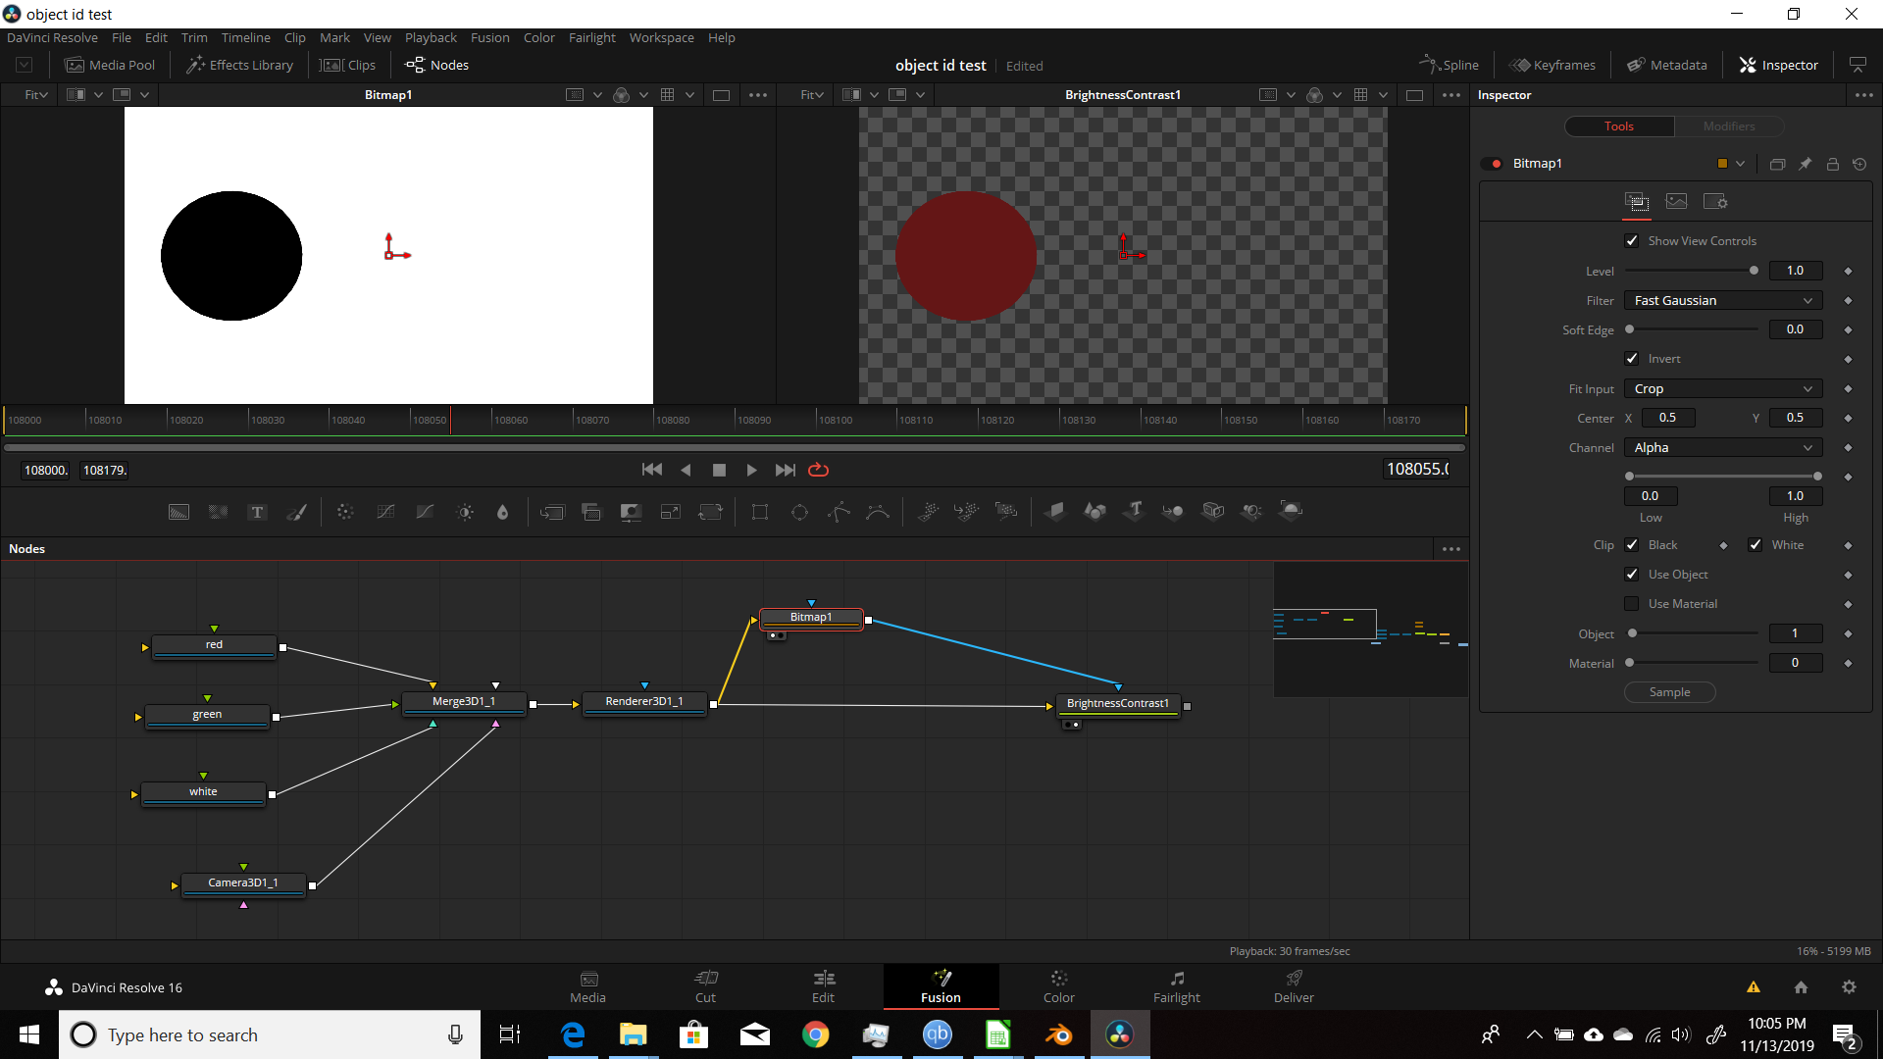Open Bitmap1 Image settings tab icon
Image resolution: width=1883 pixels, height=1059 pixels.
click(1676, 201)
